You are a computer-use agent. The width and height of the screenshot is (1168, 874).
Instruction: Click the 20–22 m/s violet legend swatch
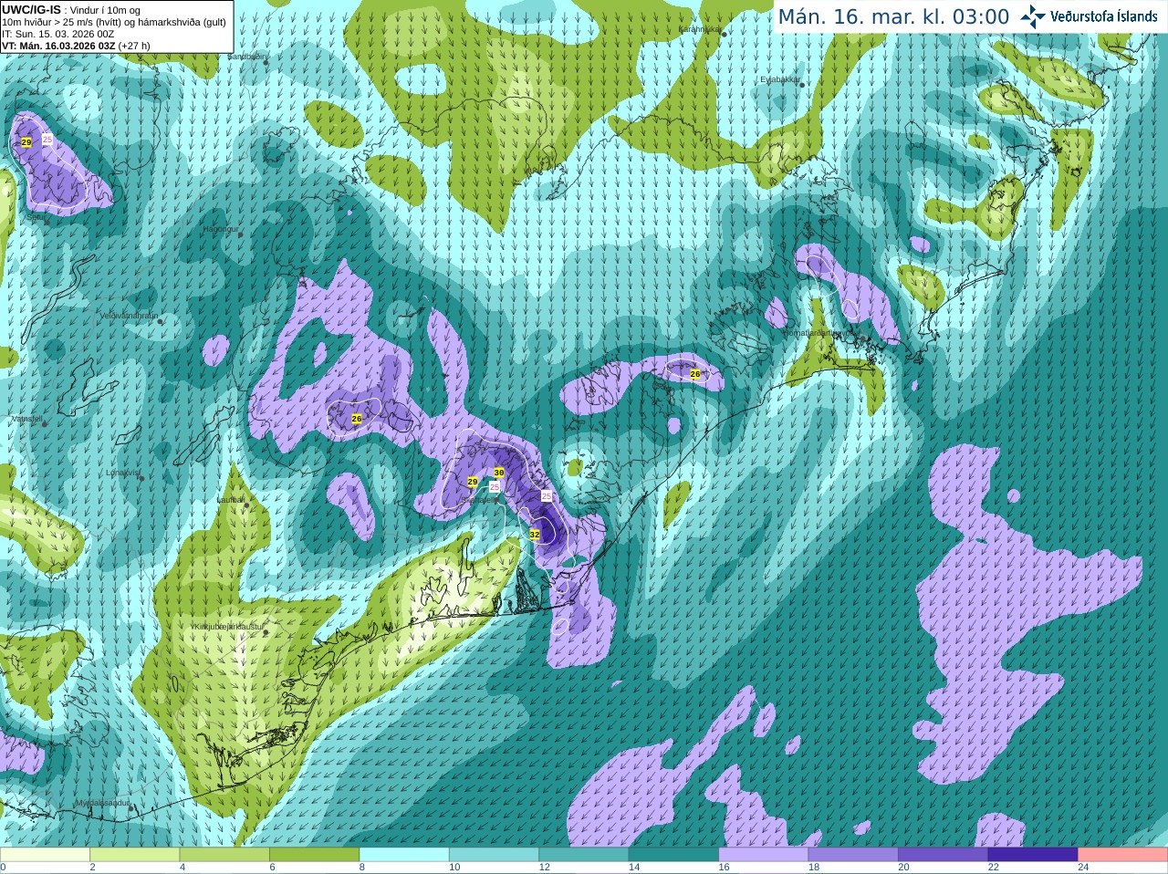pos(944,854)
